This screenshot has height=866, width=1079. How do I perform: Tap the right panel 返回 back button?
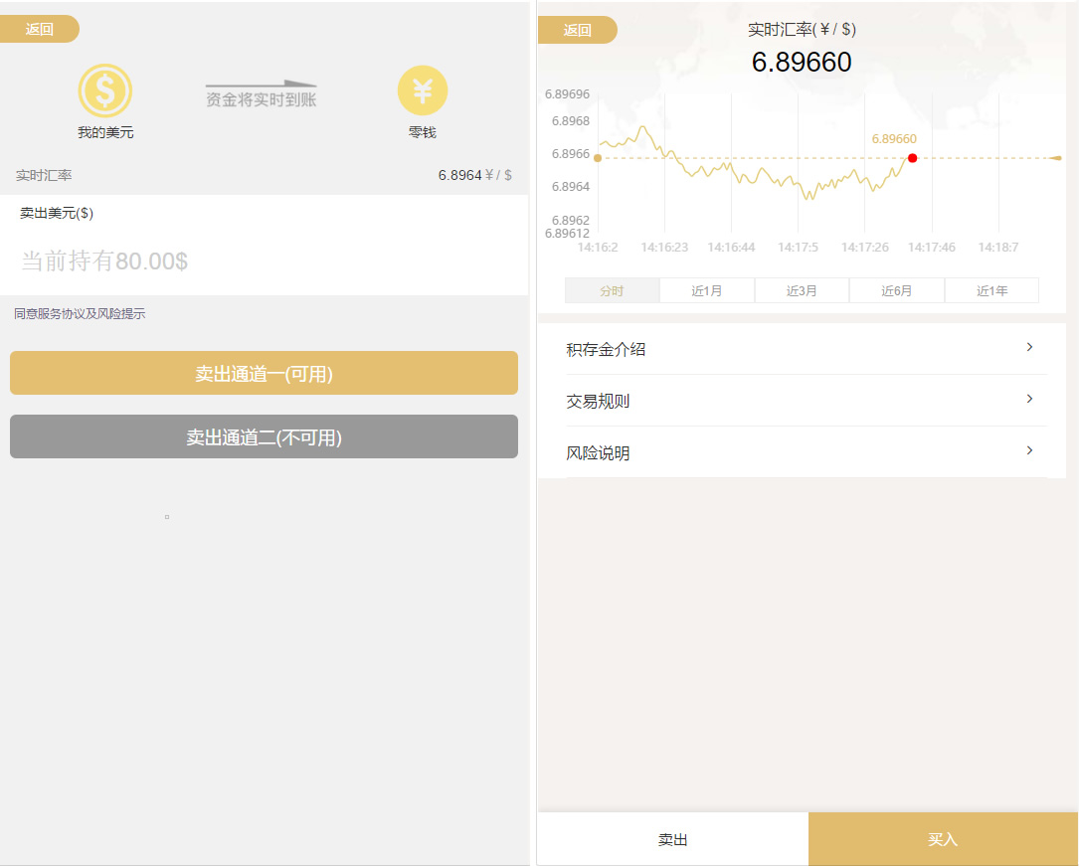click(577, 30)
